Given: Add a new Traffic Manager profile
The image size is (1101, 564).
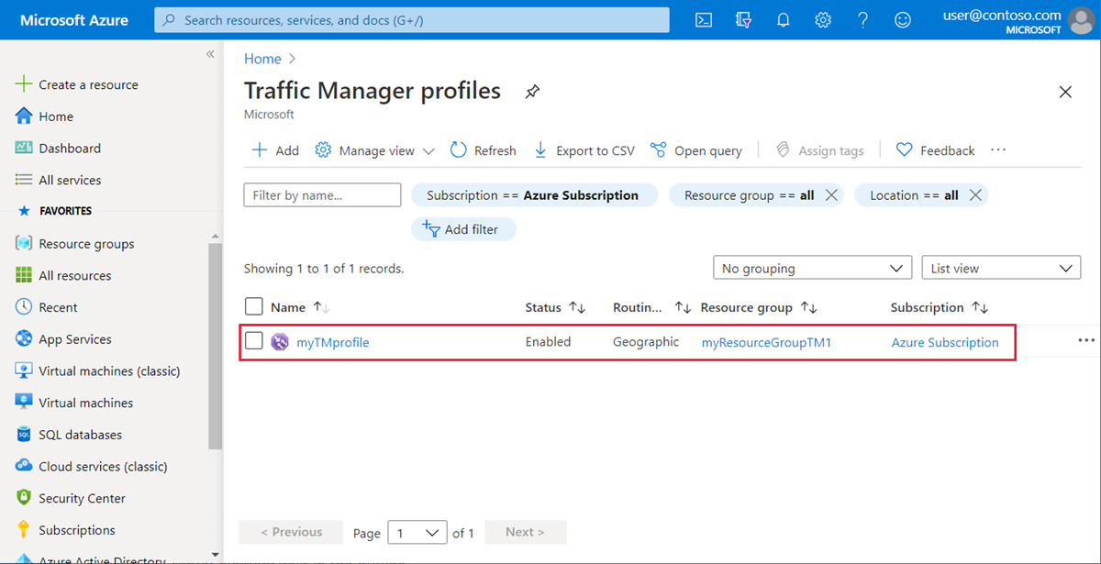Looking at the screenshot, I should pos(274,149).
